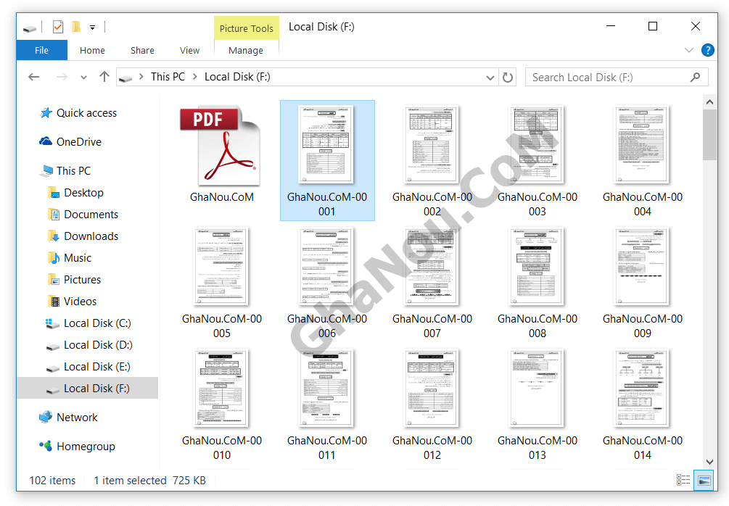Select the Picture Tools contextual tab

click(247, 28)
